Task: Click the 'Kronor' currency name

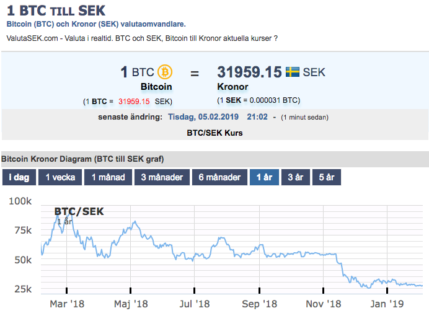Action: pyautogui.click(x=232, y=87)
